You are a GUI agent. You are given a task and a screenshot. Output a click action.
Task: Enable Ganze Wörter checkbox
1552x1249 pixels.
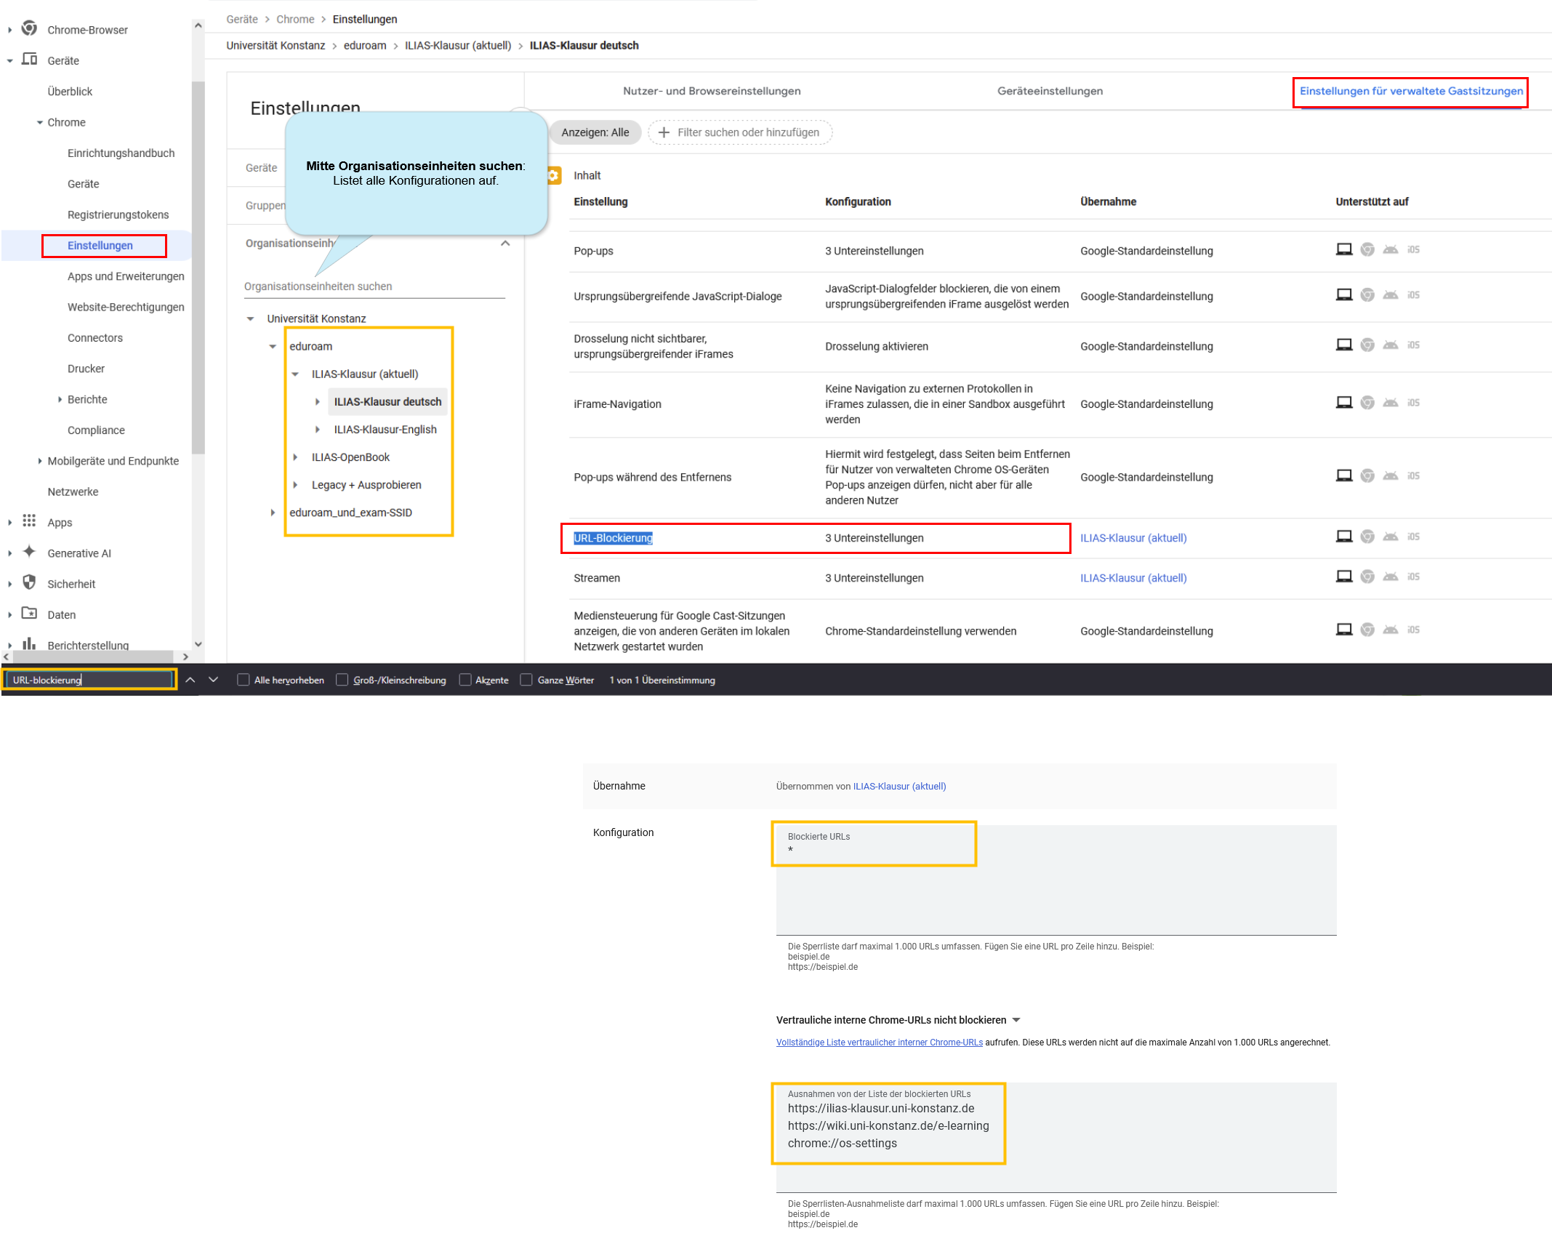point(526,680)
